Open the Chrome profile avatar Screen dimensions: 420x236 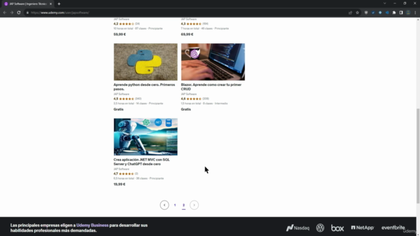point(408,12)
